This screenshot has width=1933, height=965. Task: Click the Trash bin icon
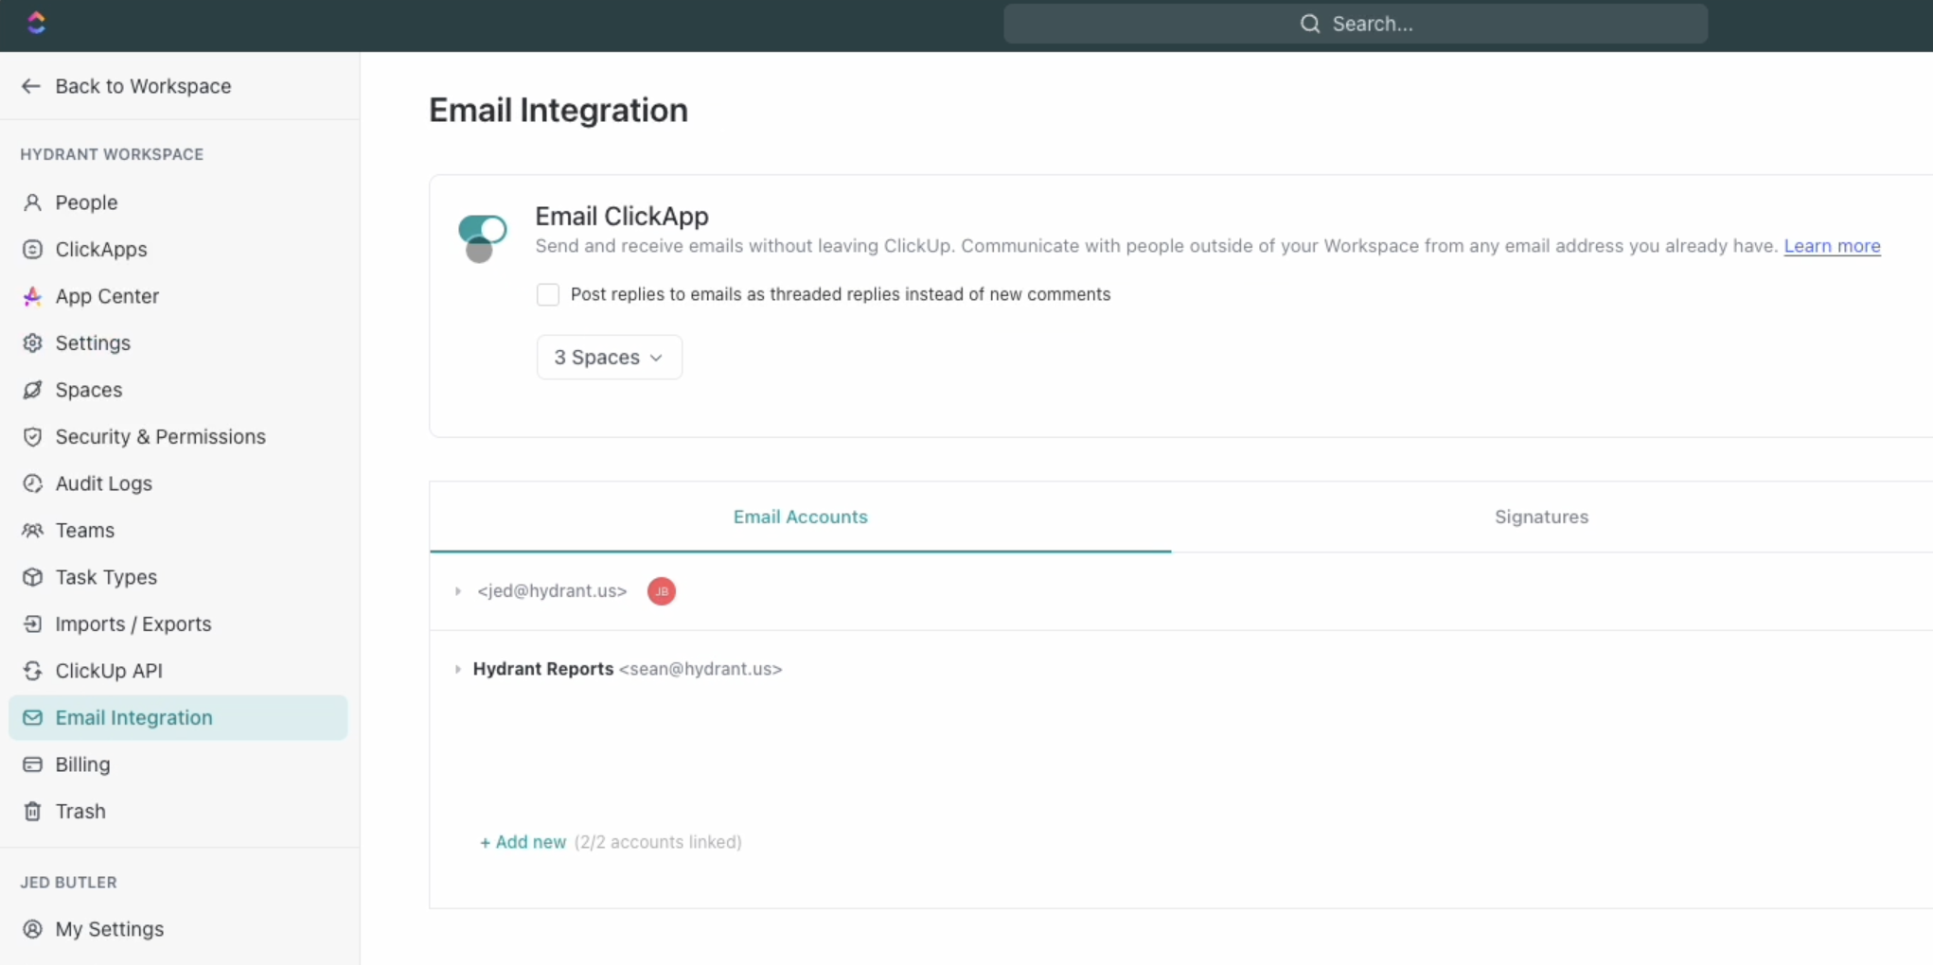(32, 812)
